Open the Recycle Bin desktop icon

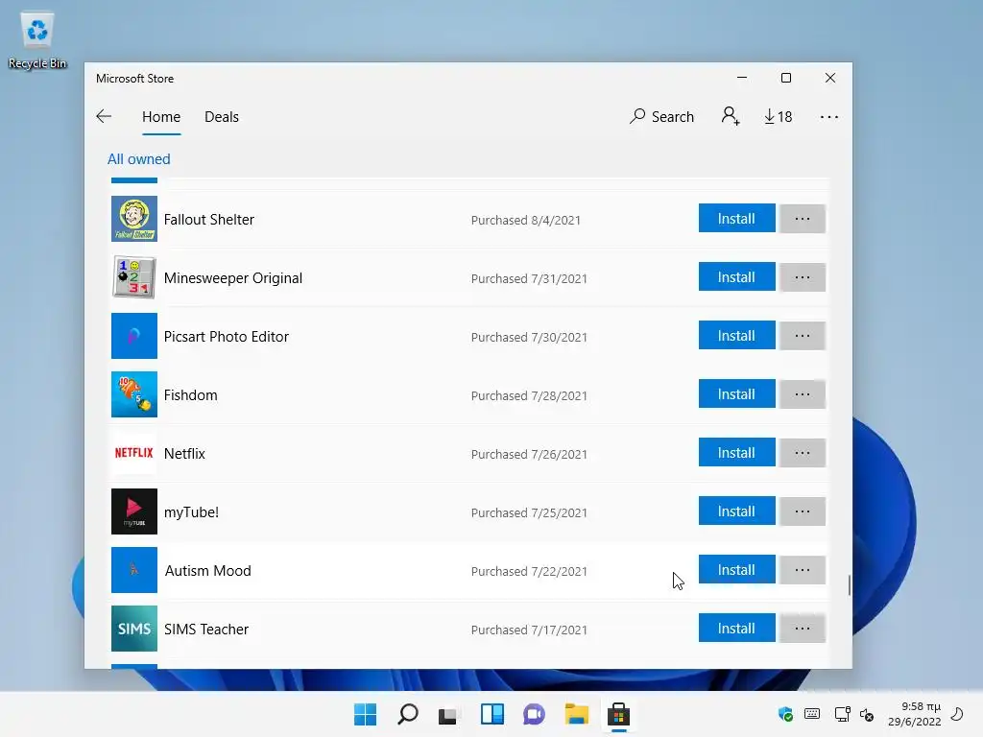tap(37, 39)
